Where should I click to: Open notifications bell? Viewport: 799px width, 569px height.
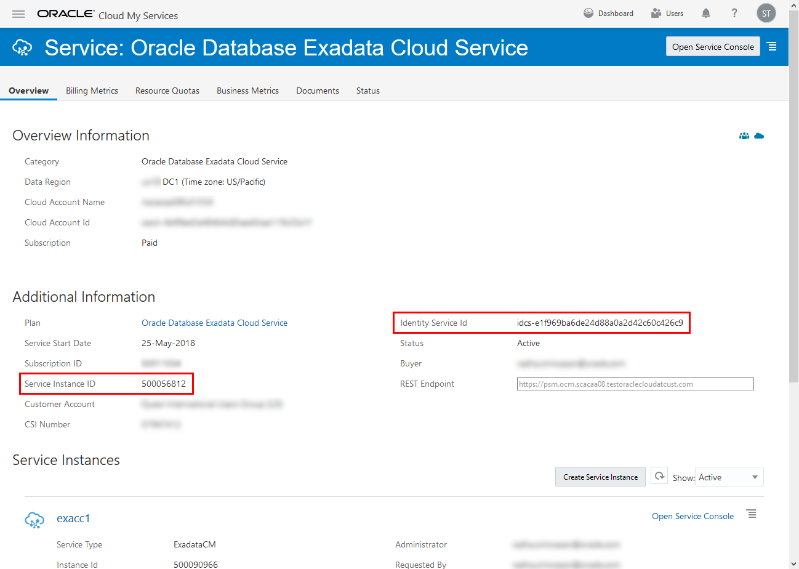coord(706,14)
